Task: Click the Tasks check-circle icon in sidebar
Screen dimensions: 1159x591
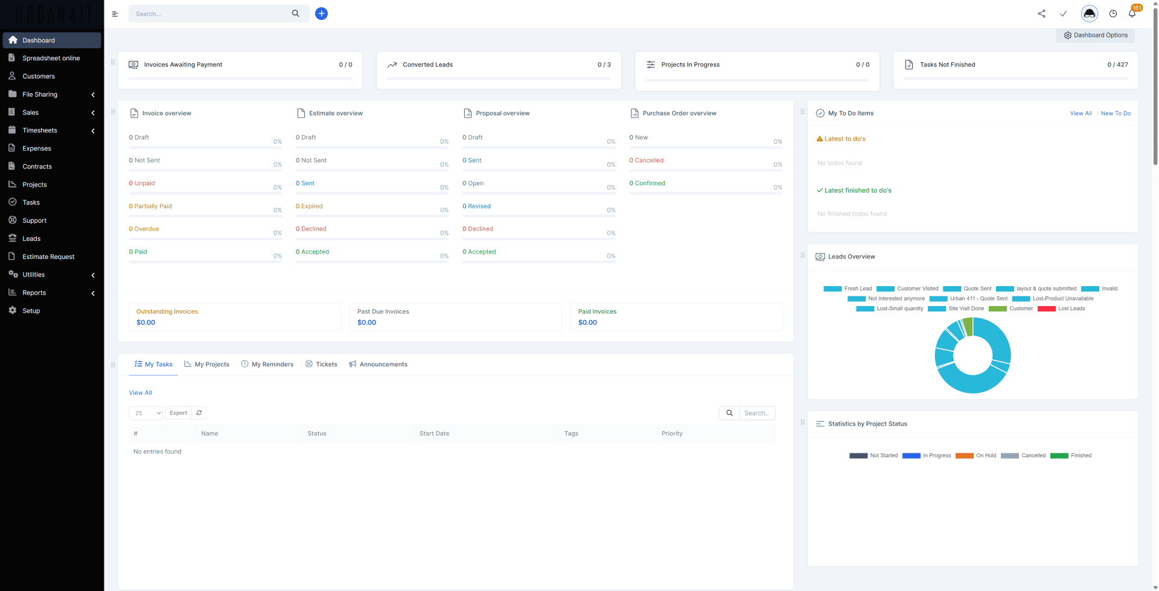Action: (x=12, y=202)
